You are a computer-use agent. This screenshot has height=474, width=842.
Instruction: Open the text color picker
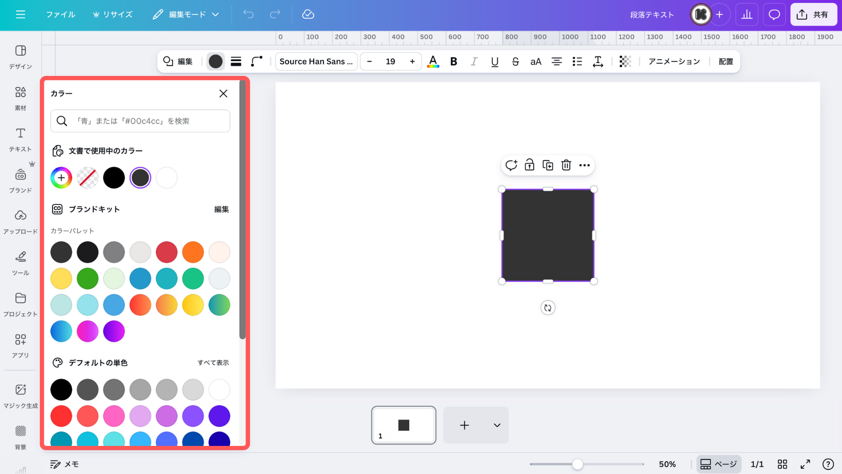[433, 61]
